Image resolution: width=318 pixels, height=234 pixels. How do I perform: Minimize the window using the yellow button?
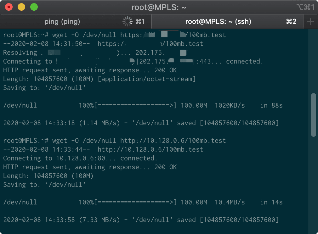[21, 7]
